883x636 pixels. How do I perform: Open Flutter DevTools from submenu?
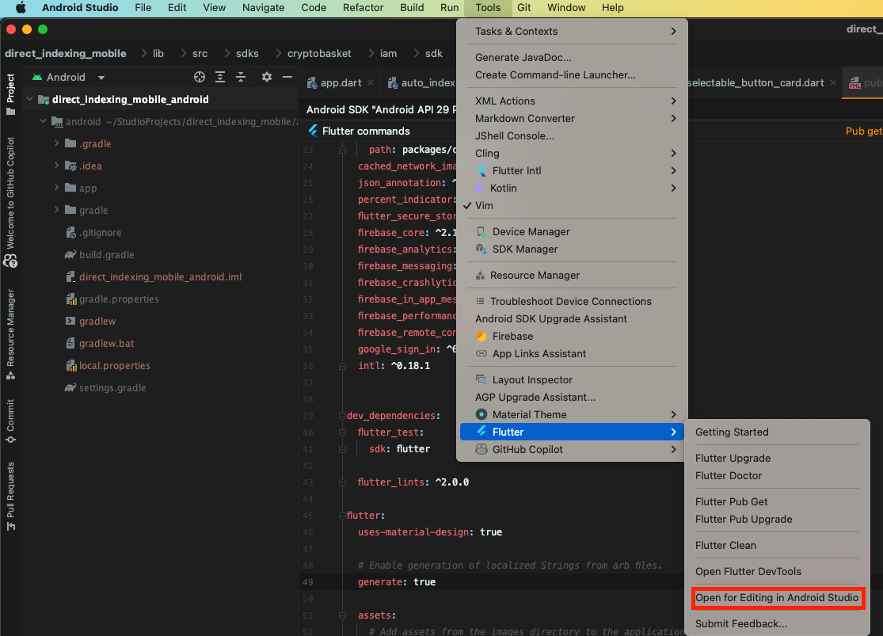[x=748, y=572]
